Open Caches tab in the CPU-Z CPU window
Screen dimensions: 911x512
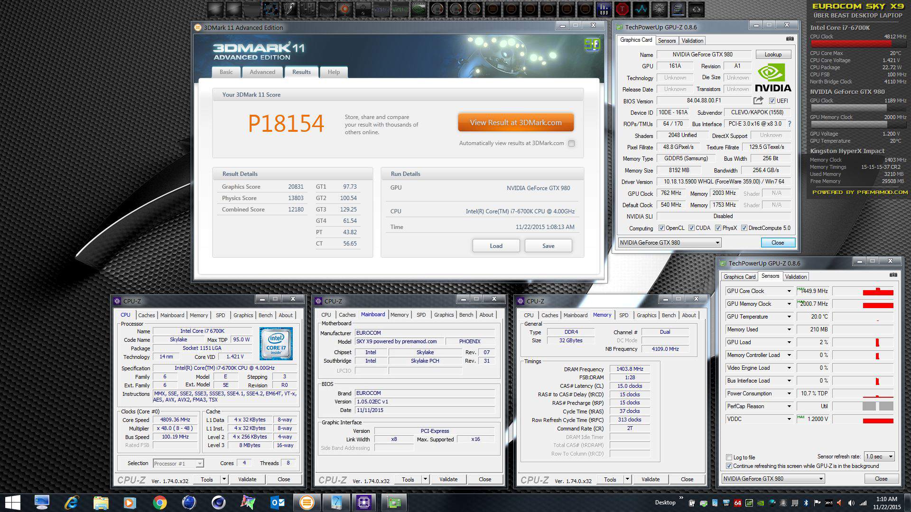pos(147,315)
